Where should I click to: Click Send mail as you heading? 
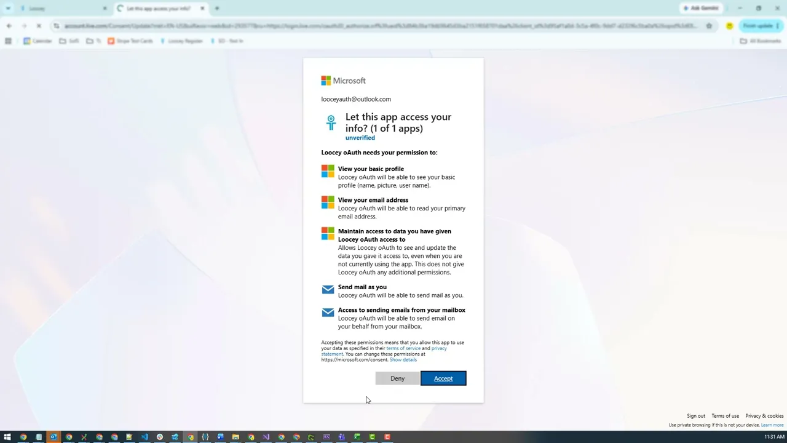tap(362, 287)
